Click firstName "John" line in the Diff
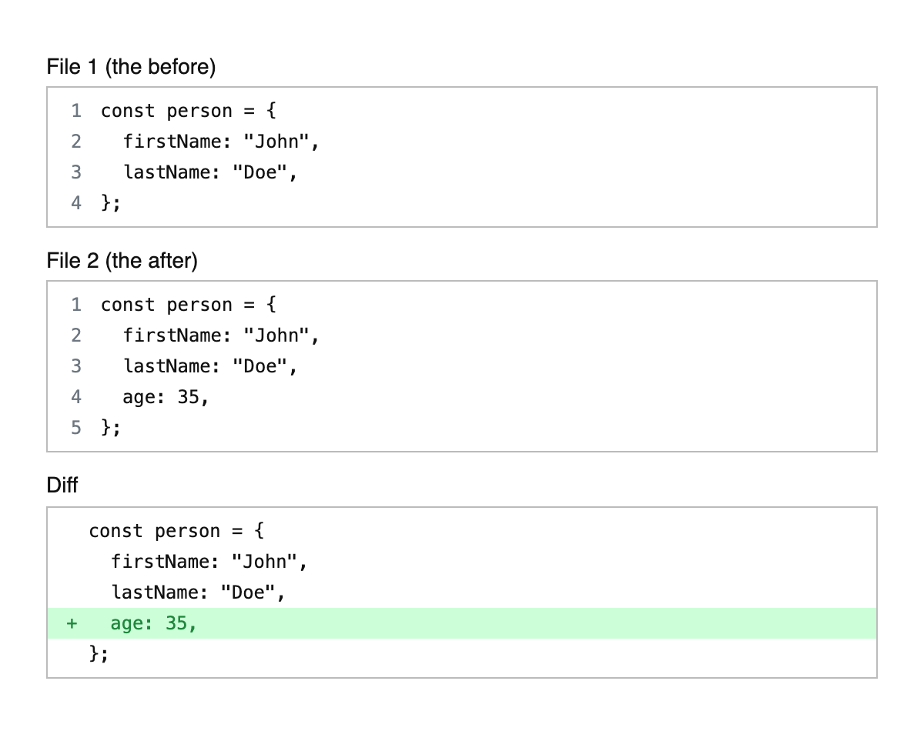 pyautogui.click(x=209, y=562)
